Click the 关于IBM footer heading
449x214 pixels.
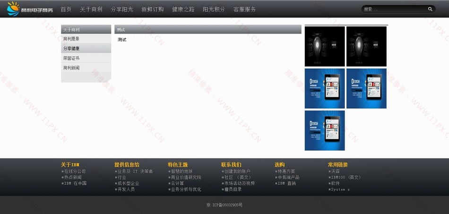[x=70, y=165]
